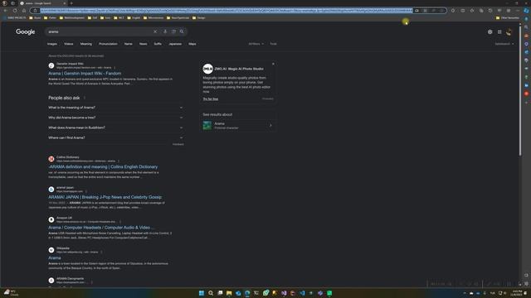Image resolution: width=531 pixels, height=298 pixels.
Task: Select the News filter tab
Action: [144, 44]
